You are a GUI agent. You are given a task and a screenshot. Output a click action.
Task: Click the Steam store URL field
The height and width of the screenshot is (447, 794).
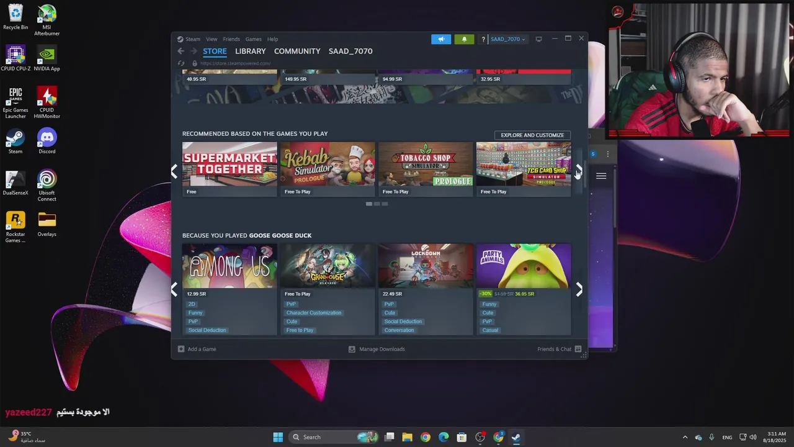236,63
